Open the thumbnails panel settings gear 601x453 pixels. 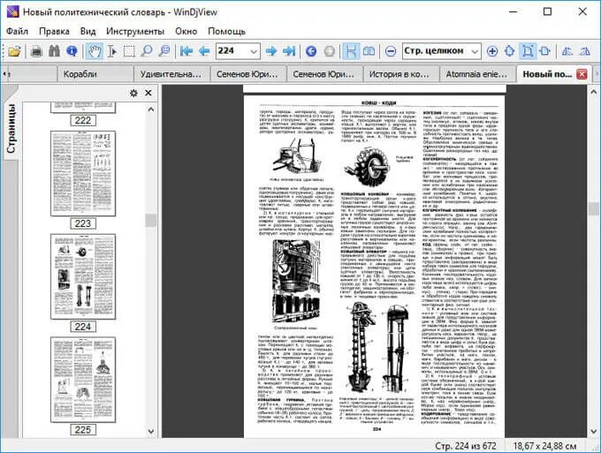click(x=133, y=93)
